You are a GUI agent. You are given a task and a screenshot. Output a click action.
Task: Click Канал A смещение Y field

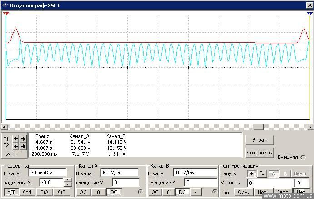[x=125, y=182]
